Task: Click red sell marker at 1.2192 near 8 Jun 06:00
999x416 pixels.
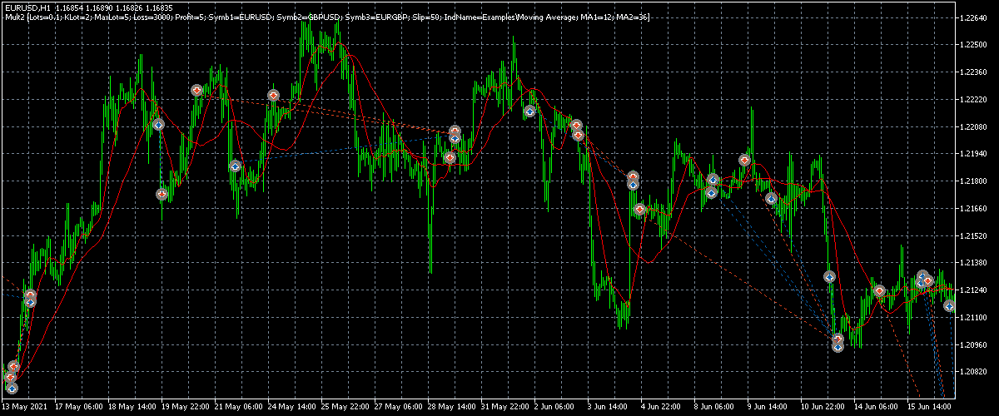Action: click(745, 160)
